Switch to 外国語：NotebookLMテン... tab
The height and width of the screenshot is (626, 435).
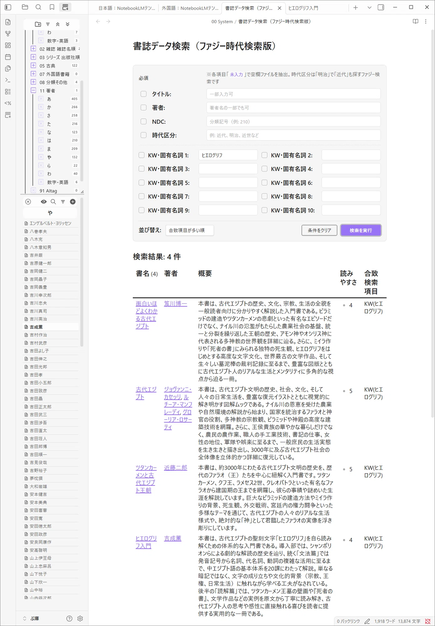tap(190, 8)
